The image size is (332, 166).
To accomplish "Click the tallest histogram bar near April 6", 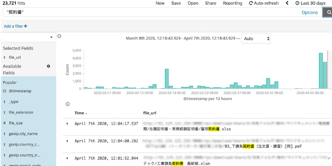I will (321, 71).
